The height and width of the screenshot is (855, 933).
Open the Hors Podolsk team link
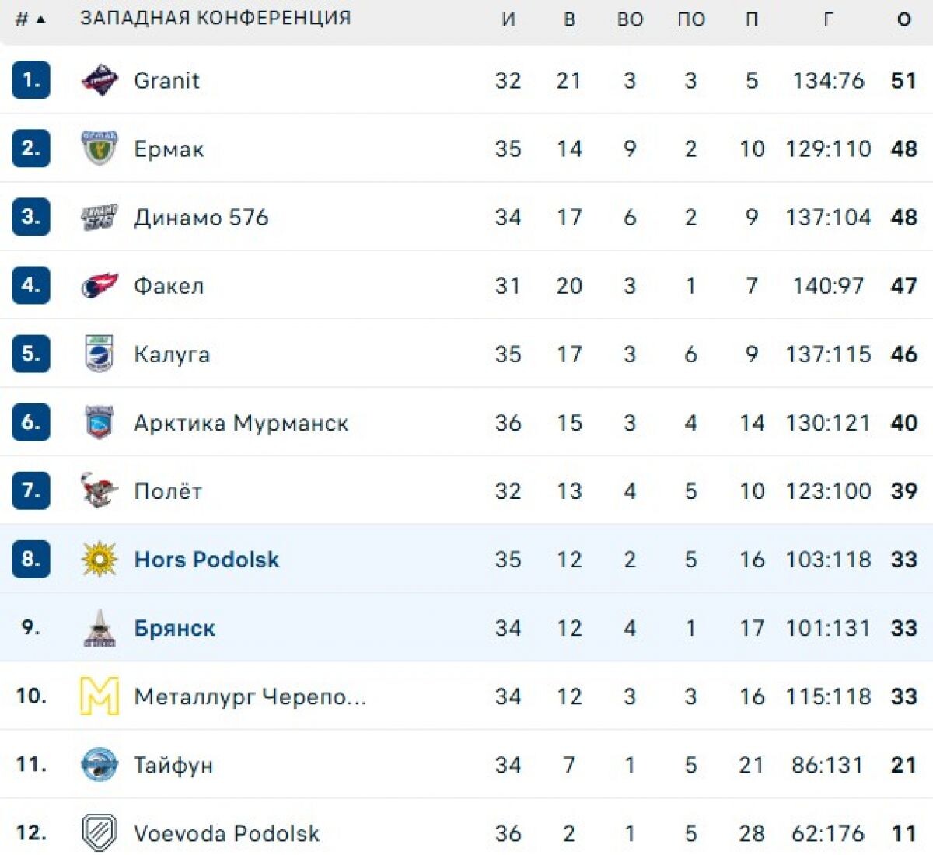207,560
